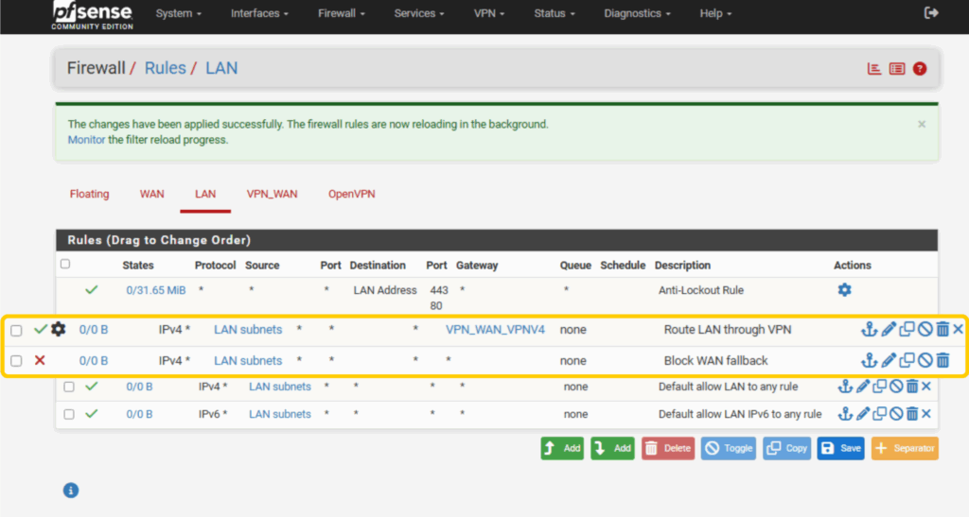Edit Default allow LAN to any rule

pos(863,387)
